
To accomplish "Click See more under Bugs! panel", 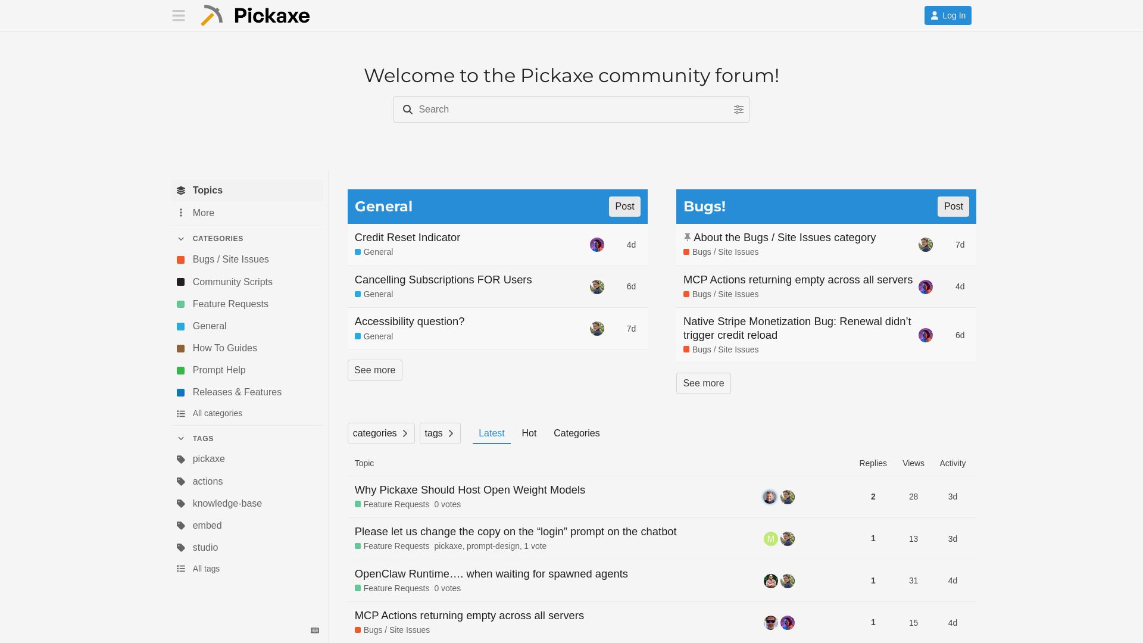I will tap(704, 383).
